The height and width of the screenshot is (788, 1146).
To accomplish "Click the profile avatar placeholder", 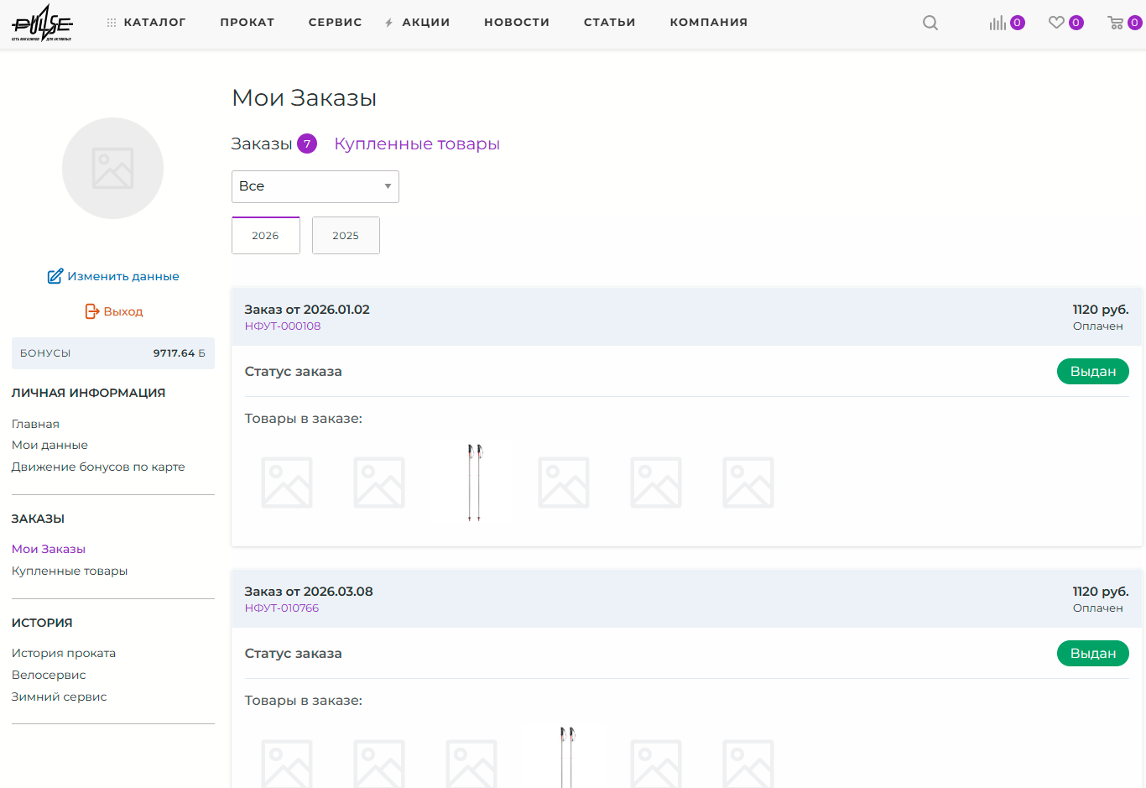I will [112, 168].
